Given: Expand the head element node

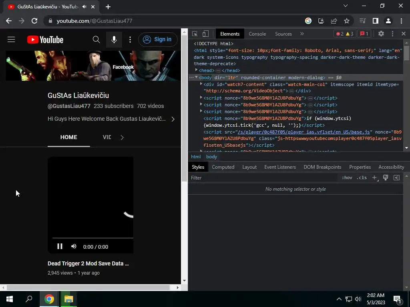Looking at the screenshot, I should [x=196, y=70].
